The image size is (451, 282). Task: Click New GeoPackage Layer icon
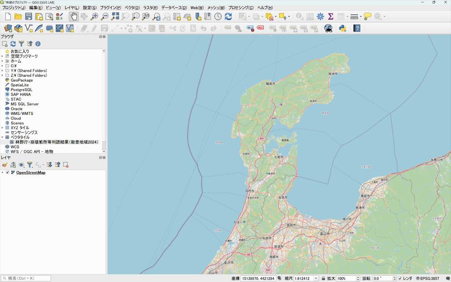click(18, 28)
